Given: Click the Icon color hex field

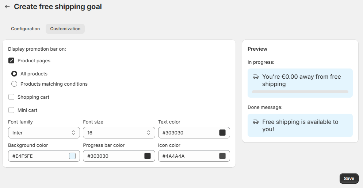Looking at the screenshot, I should click(186, 156).
